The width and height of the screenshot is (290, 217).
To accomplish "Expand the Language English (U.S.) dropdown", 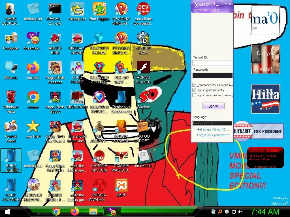I will click(x=212, y=123).
